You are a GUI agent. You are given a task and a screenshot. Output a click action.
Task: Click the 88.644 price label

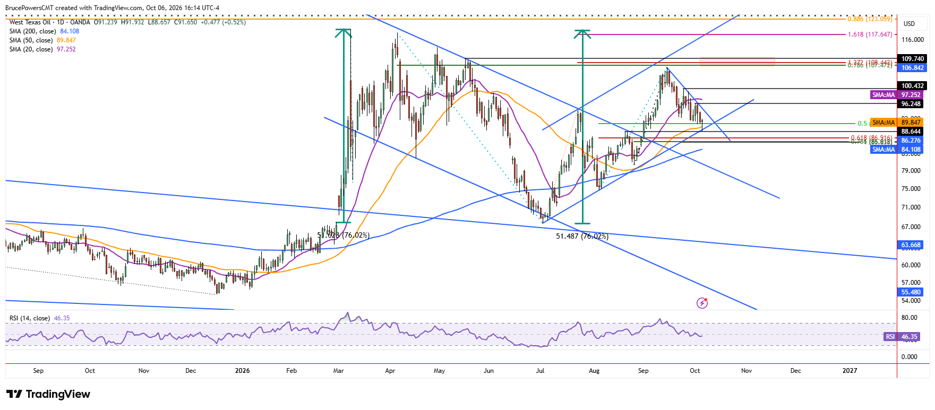click(x=911, y=132)
